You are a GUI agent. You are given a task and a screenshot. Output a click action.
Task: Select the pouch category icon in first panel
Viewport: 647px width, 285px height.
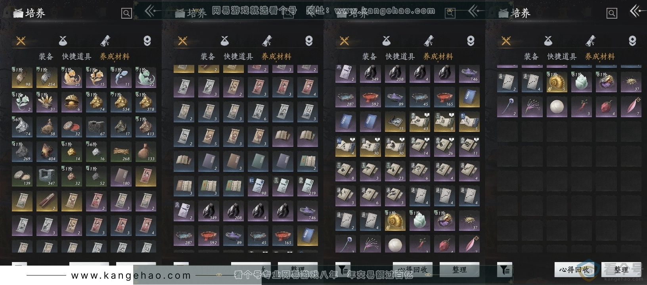63,40
